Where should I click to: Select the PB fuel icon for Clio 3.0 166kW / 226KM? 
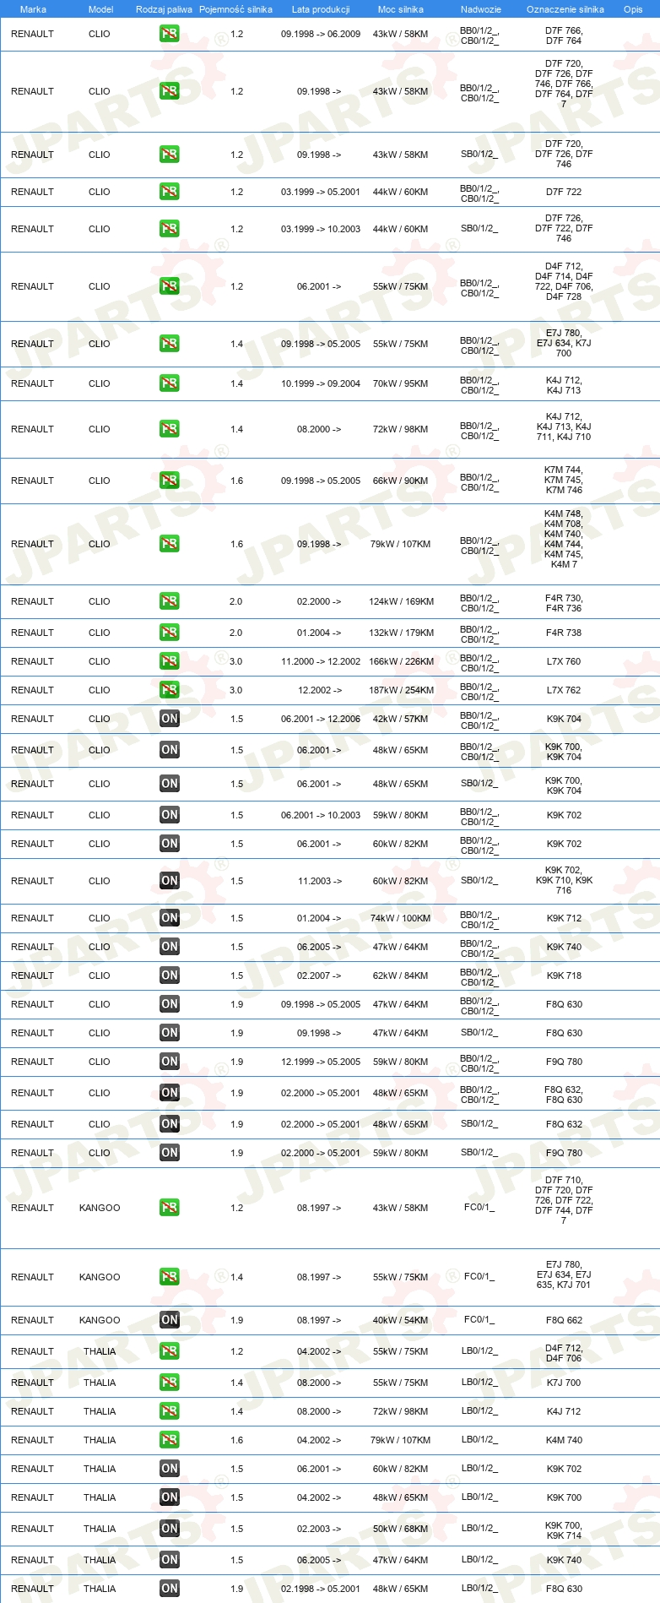[169, 661]
